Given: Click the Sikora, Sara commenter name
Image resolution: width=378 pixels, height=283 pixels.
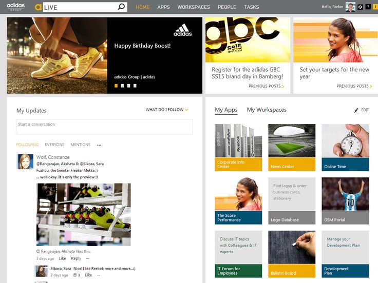Looking at the screenshot, I should 61,268.
